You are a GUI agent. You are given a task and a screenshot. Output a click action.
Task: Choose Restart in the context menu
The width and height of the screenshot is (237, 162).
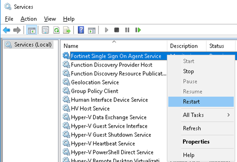(191, 102)
